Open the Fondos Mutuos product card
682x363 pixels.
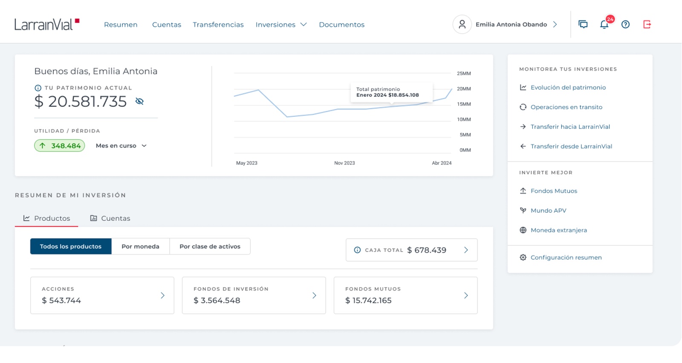[405, 295]
